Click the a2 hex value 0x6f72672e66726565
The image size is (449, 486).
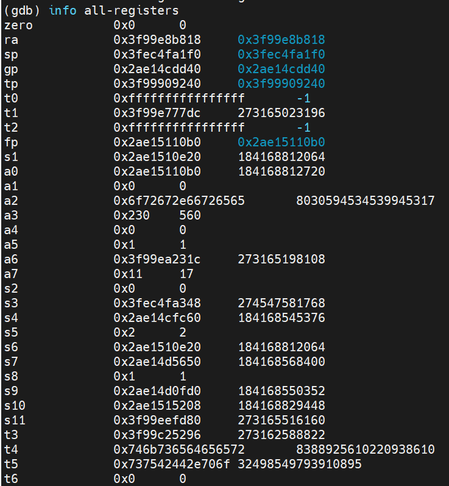(179, 201)
